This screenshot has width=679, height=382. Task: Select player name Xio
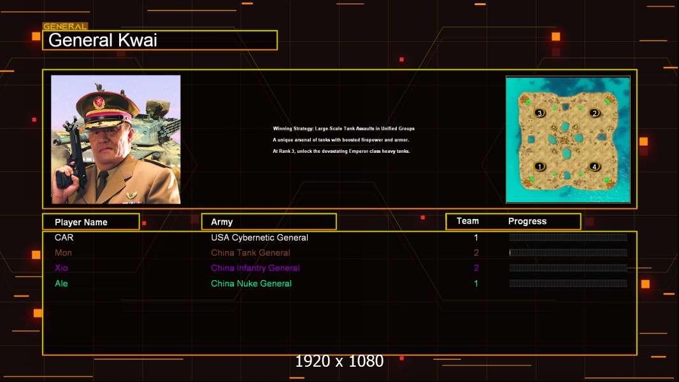(61, 268)
